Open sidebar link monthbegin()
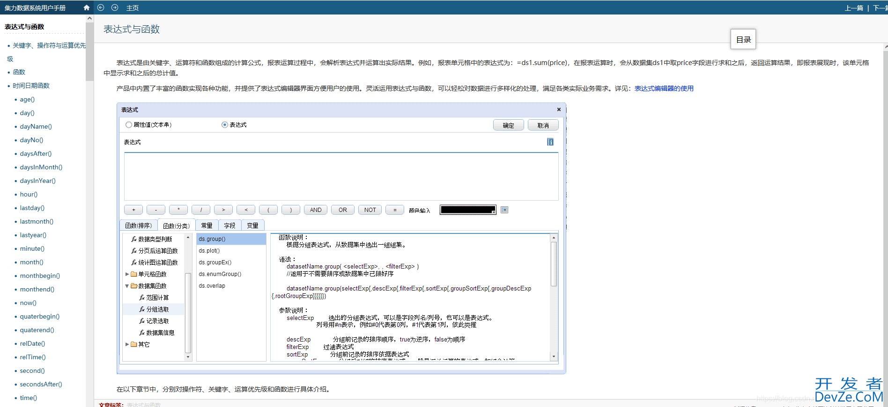 40,276
